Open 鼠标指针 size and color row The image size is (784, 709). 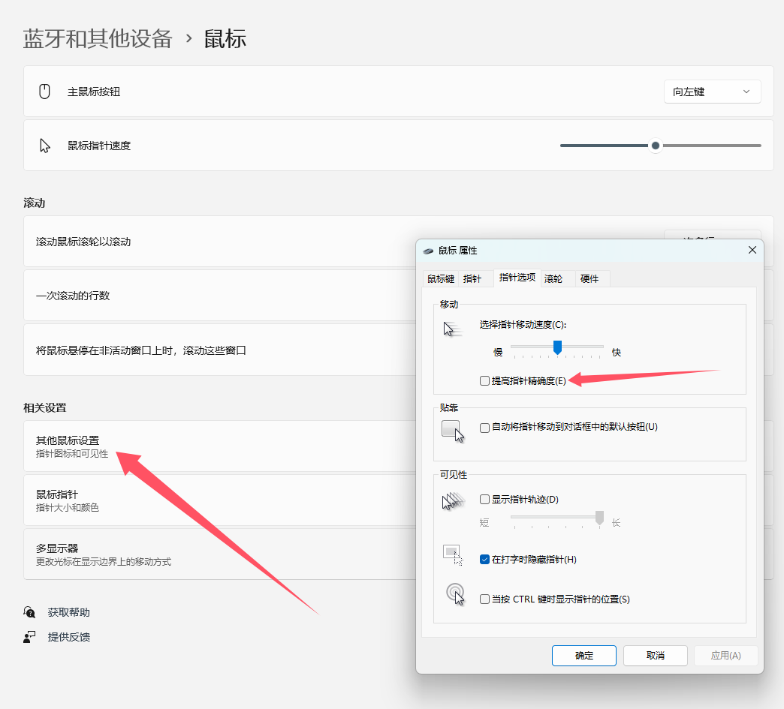(220, 500)
